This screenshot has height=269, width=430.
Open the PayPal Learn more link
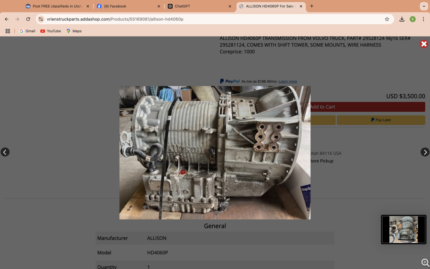pyautogui.click(x=288, y=81)
